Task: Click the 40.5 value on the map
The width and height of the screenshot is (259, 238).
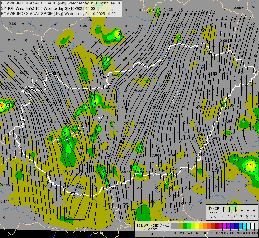Action: pos(80,187)
